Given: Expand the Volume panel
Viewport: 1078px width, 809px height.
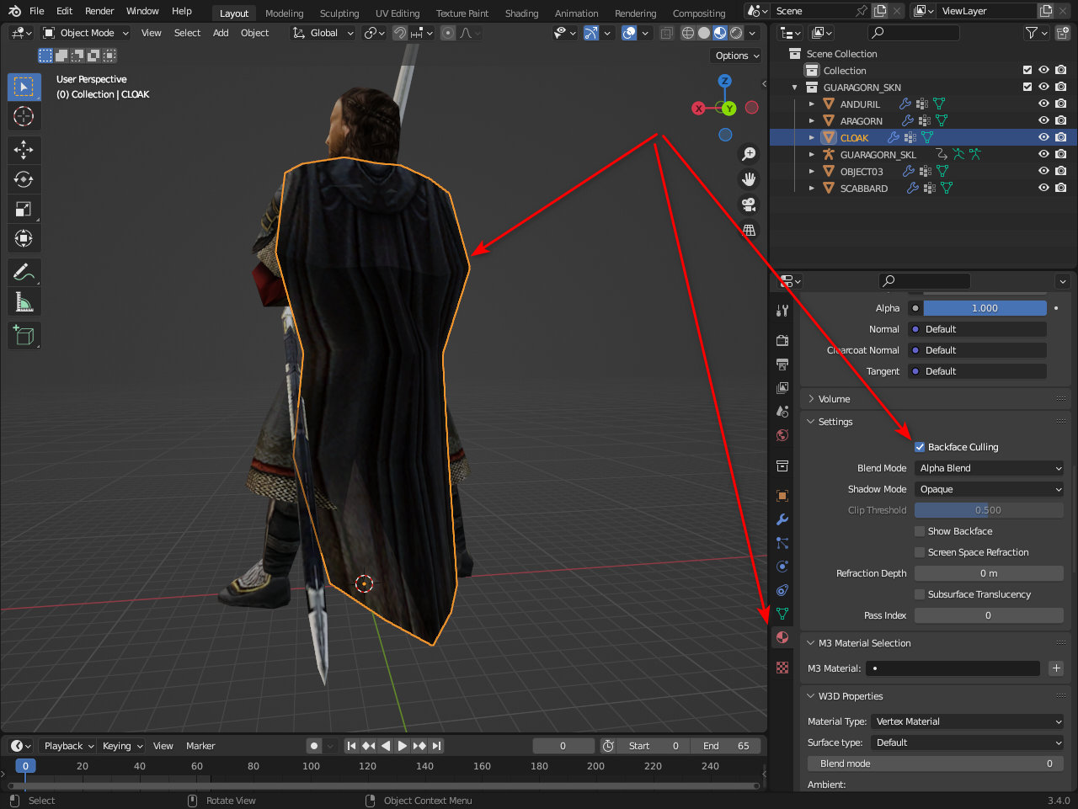Looking at the screenshot, I should [x=834, y=399].
